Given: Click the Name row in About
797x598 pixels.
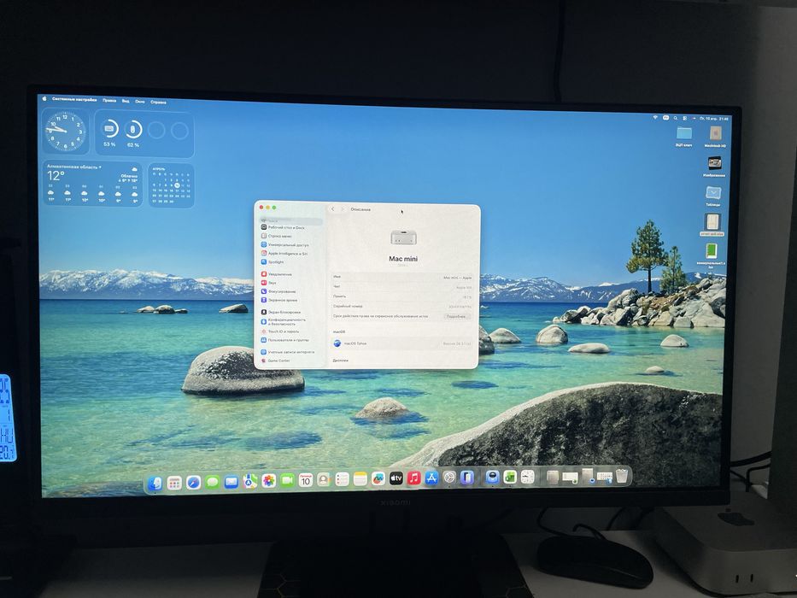Looking at the screenshot, I should tap(401, 278).
